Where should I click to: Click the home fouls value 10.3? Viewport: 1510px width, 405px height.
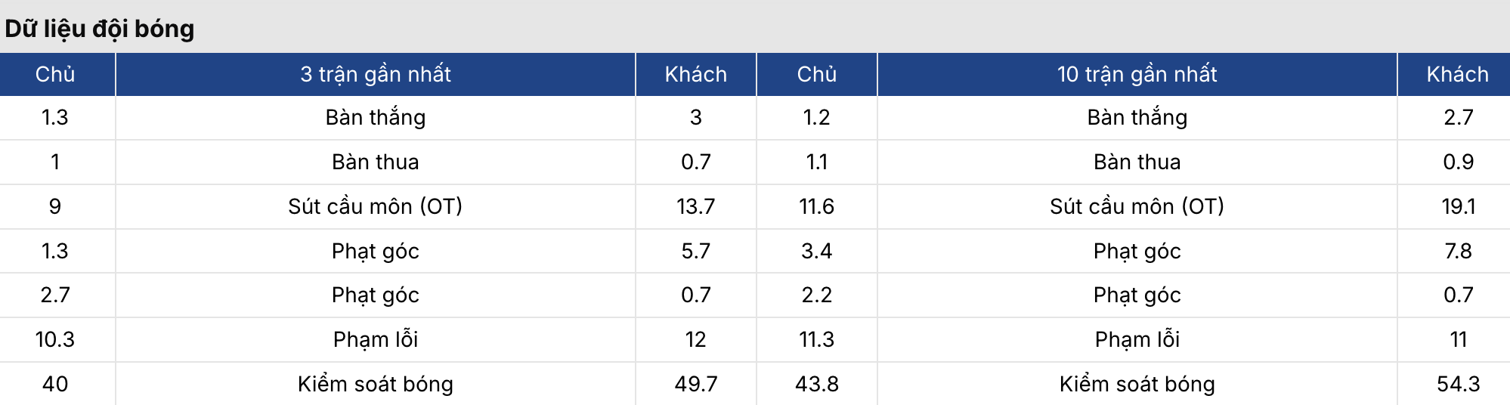click(x=55, y=339)
